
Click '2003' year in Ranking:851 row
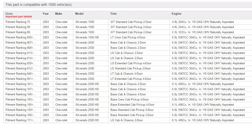(x=47, y=79)
